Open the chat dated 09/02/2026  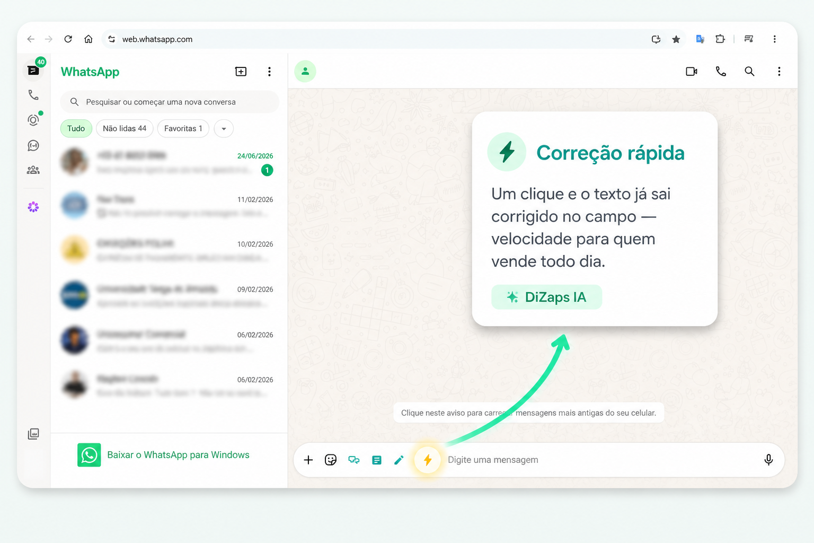coord(169,296)
